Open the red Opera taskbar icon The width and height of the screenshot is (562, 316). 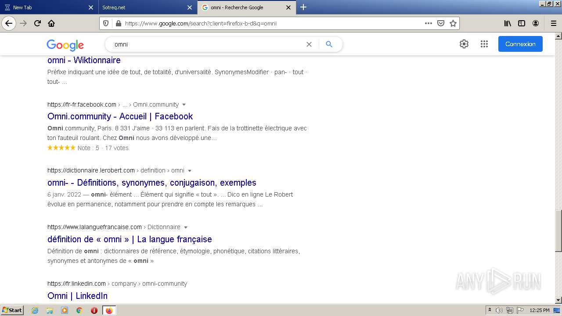coord(94,310)
